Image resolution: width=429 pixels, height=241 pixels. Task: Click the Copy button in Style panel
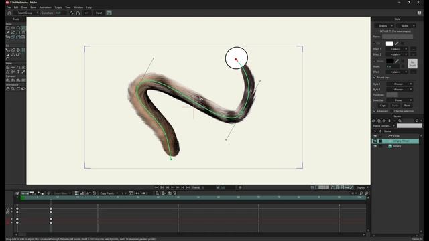point(383,106)
